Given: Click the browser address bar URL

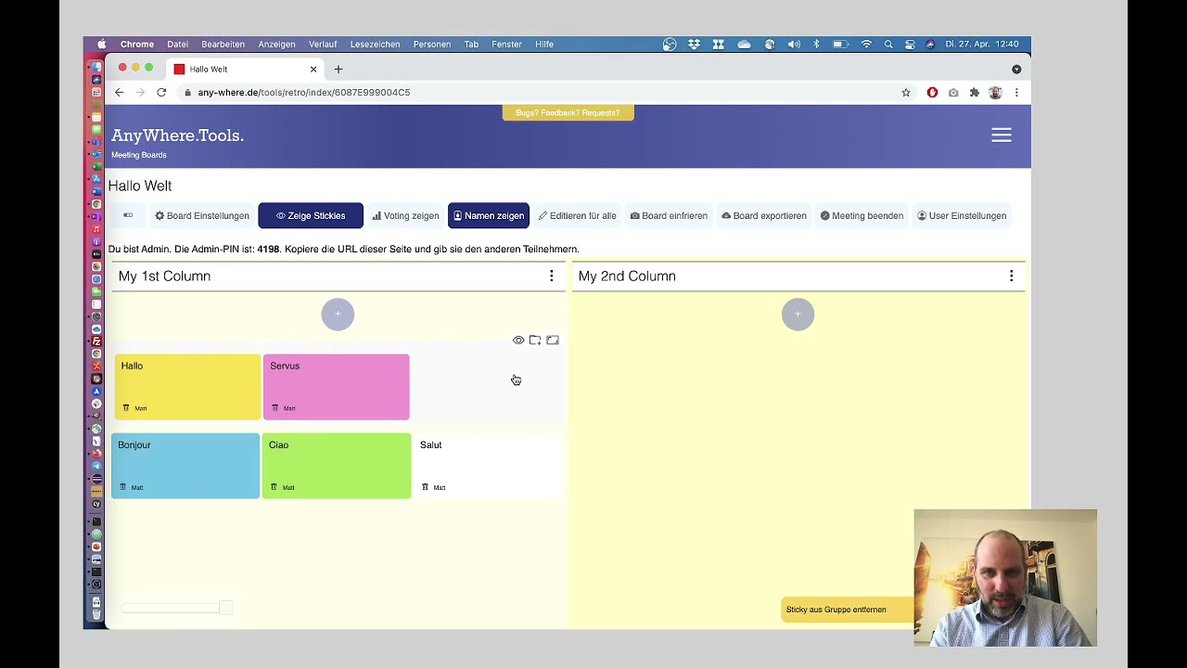Looking at the screenshot, I should coord(303,93).
